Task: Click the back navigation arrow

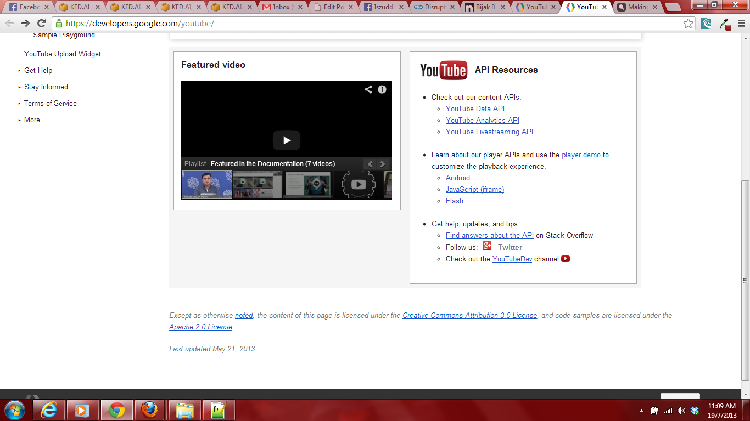Action: pyautogui.click(x=9, y=23)
